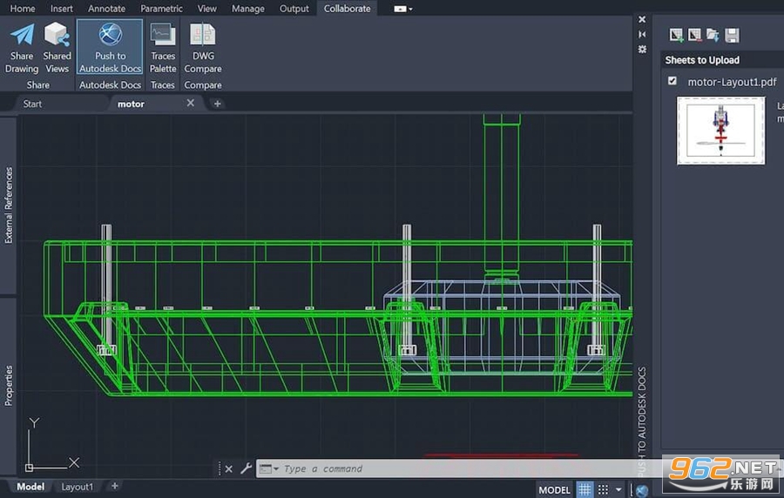
Task: Click the Share panel title
Action: click(x=38, y=85)
